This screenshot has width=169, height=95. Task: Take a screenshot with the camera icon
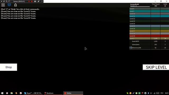tap(35, 1)
